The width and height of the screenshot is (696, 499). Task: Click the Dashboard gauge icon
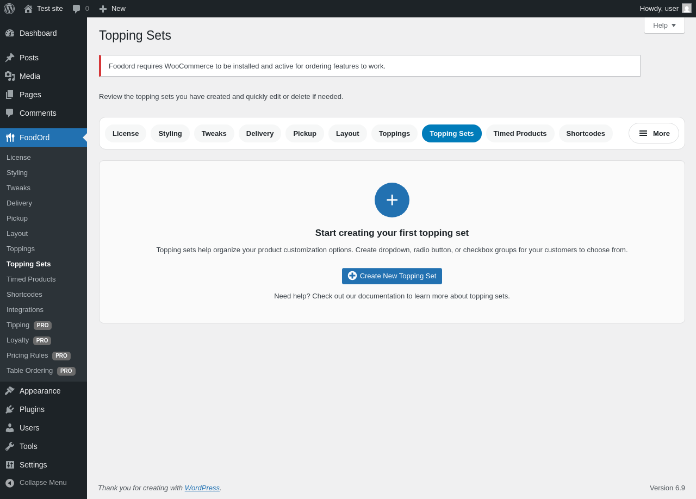[x=10, y=33]
